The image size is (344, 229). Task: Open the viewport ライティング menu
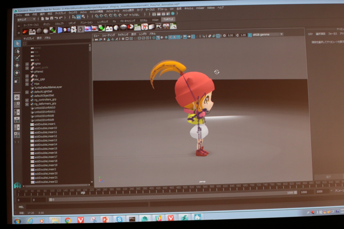[123, 35]
